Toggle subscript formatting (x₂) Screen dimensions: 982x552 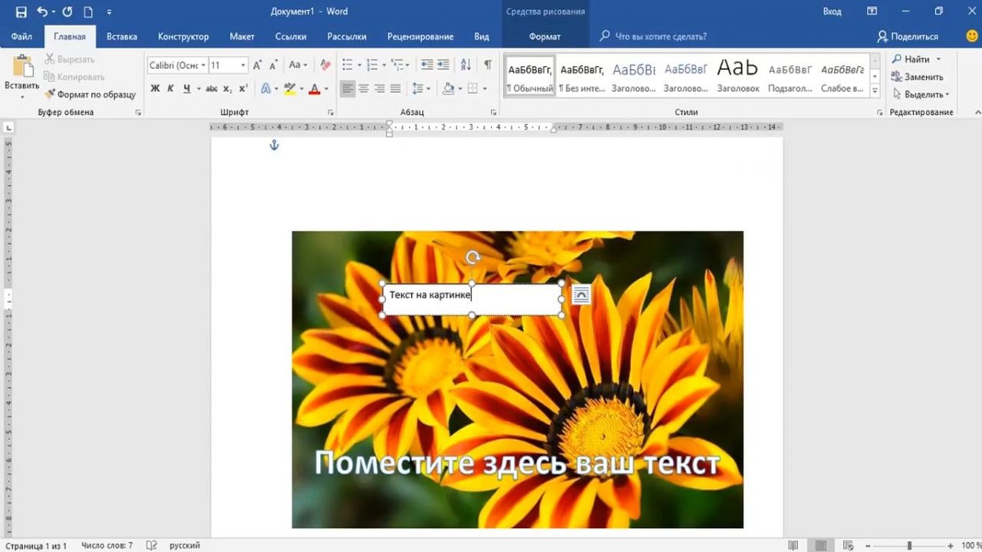pos(229,89)
